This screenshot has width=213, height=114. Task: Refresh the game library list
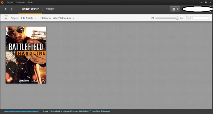click(6, 18)
